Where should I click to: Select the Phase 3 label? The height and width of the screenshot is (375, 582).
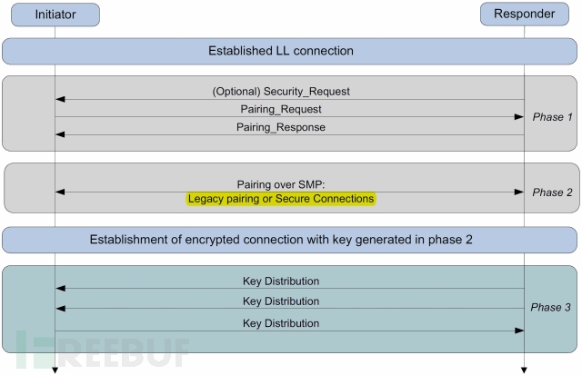(x=550, y=307)
